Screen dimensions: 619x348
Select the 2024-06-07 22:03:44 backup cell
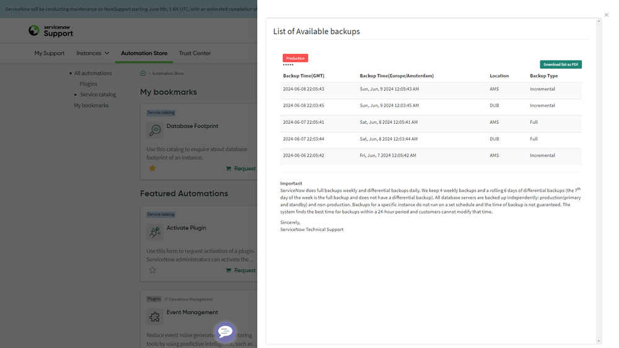[304, 139]
